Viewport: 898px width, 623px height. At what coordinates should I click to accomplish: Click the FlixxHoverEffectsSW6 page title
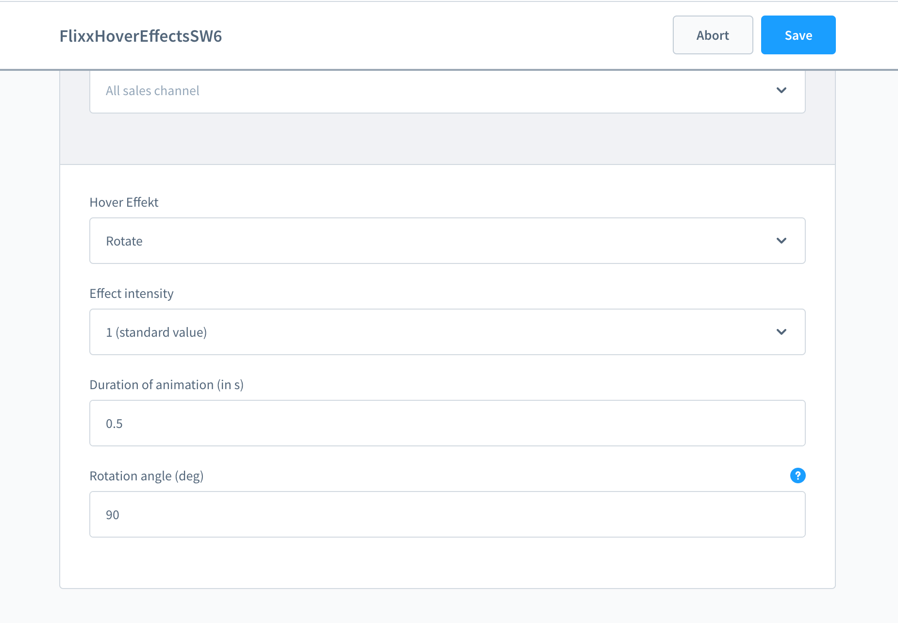coord(141,36)
